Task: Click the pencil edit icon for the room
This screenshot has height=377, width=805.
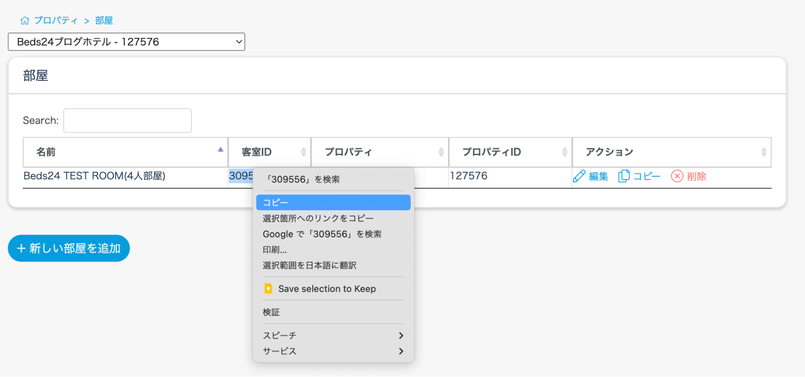Action: tap(579, 176)
